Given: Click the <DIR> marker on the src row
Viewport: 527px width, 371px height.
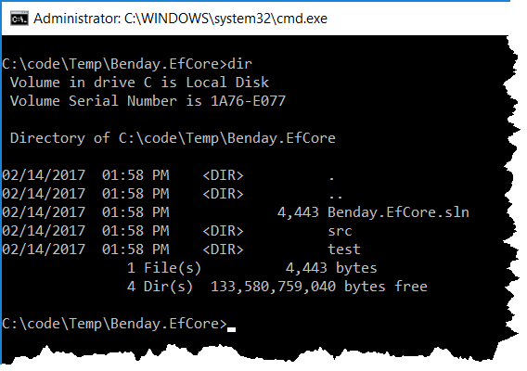Looking at the screenshot, I should (x=223, y=231).
